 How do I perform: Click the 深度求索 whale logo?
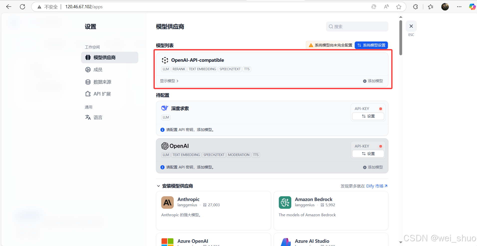pyautogui.click(x=164, y=108)
